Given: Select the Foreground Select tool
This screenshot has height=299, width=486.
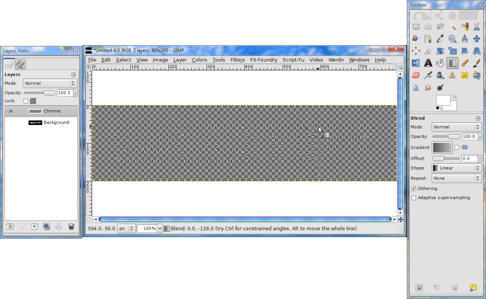Looking at the screenshot, I should coord(416,39).
